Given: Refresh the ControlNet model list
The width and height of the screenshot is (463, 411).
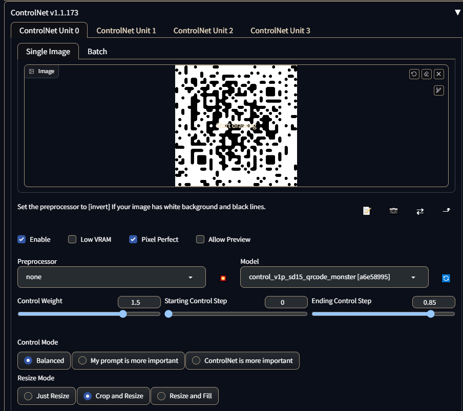Looking at the screenshot, I should 446,278.
